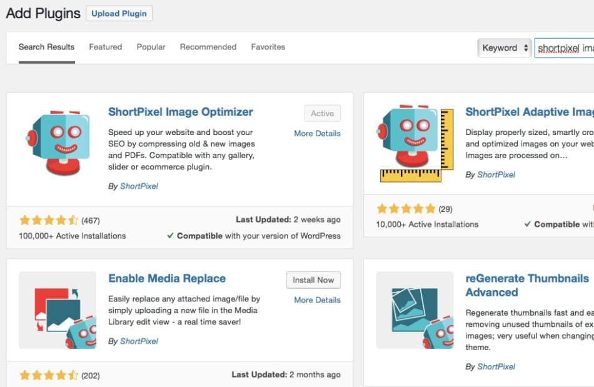Click ShortPixel author link under Adaptive Images
Screen dimensions: 594x387
(496, 174)
